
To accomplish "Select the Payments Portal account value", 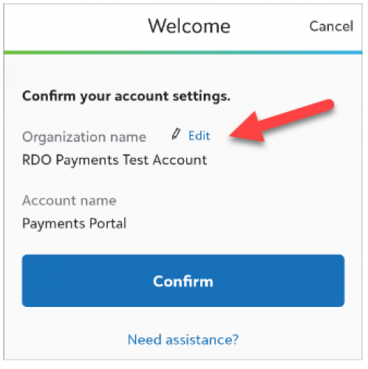I will tap(74, 224).
